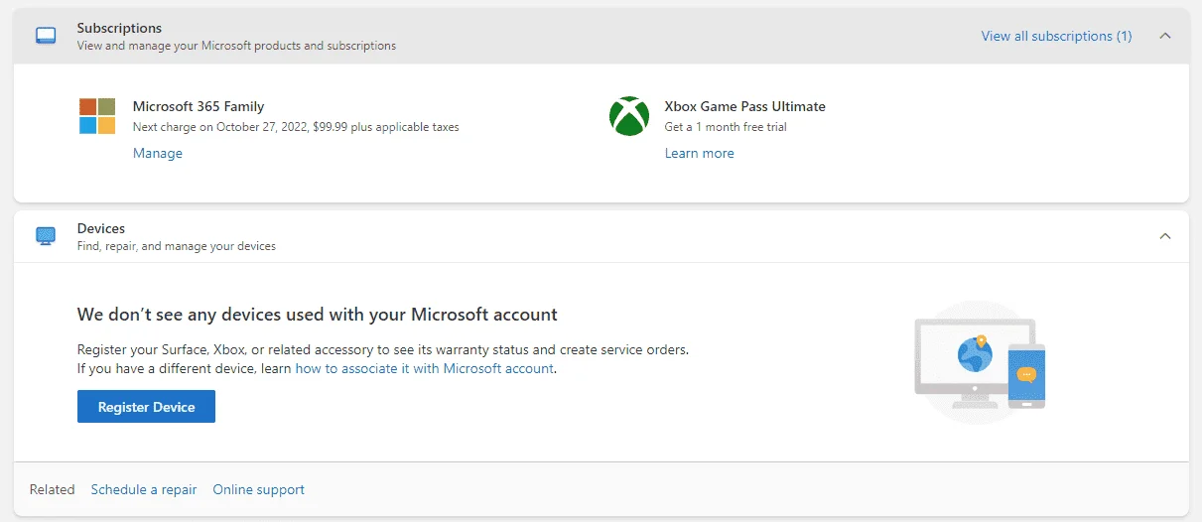Open how to associate it with Microsoft account
The height and width of the screenshot is (522, 1202).
click(425, 368)
